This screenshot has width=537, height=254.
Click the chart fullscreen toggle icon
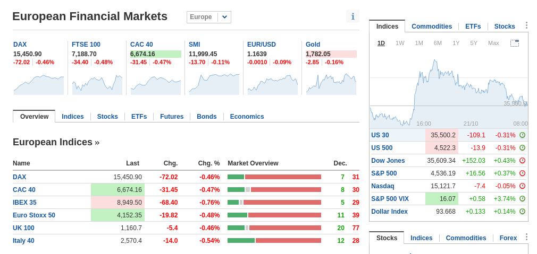515,43
